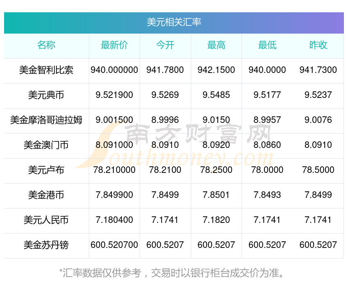Click low value 8.9957
The height and width of the screenshot is (286, 348).
[x=267, y=120]
